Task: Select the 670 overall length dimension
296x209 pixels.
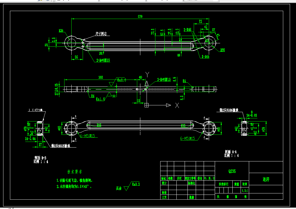Action: pyautogui.click(x=140, y=16)
